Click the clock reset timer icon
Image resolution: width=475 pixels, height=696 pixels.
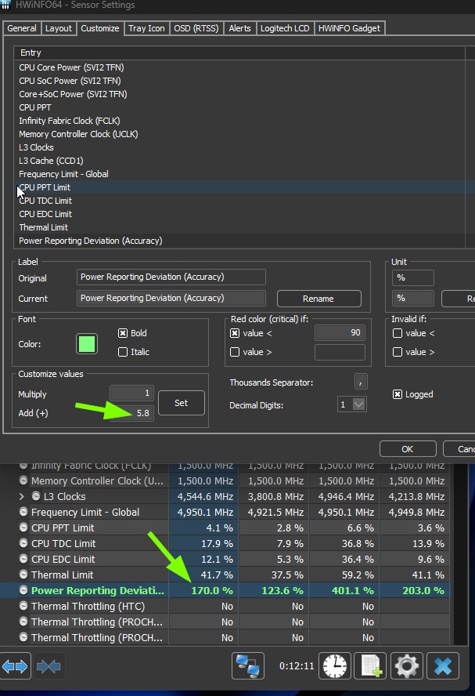point(335,665)
